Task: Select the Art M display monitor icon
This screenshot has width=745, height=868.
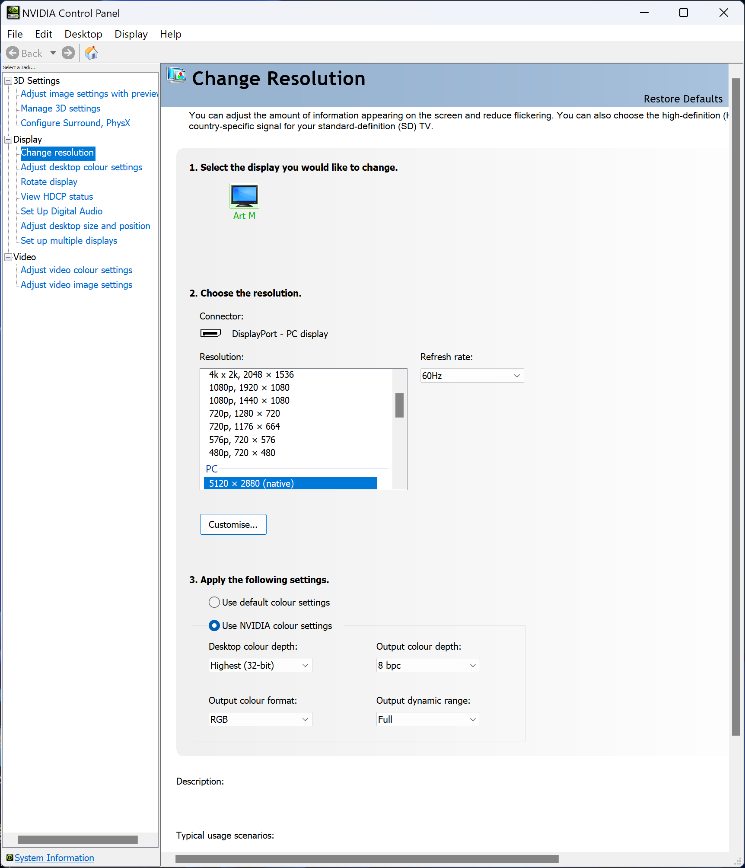Action: pyautogui.click(x=244, y=195)
